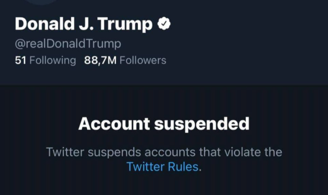The image size is (328, 195).
Task: Click the Donald J. Trump display name
Action: pos(84,25)
